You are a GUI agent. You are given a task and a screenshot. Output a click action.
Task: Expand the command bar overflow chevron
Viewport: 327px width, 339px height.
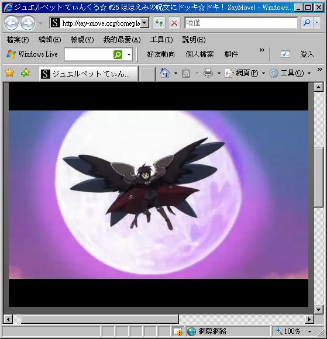(319, 69)
